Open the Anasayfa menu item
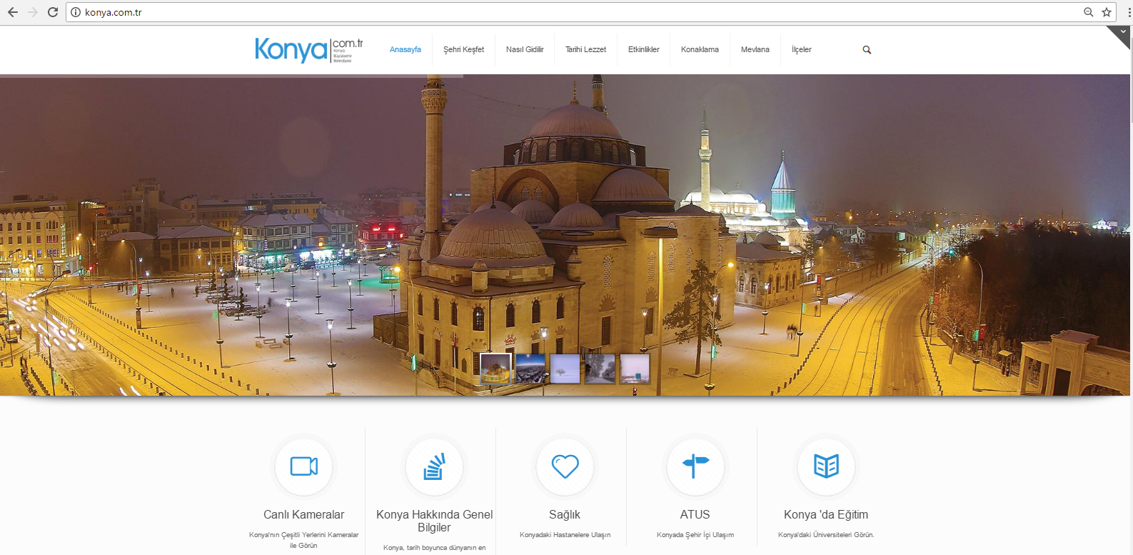Viewport: 1133px width, 555px height. pos(406,50)
